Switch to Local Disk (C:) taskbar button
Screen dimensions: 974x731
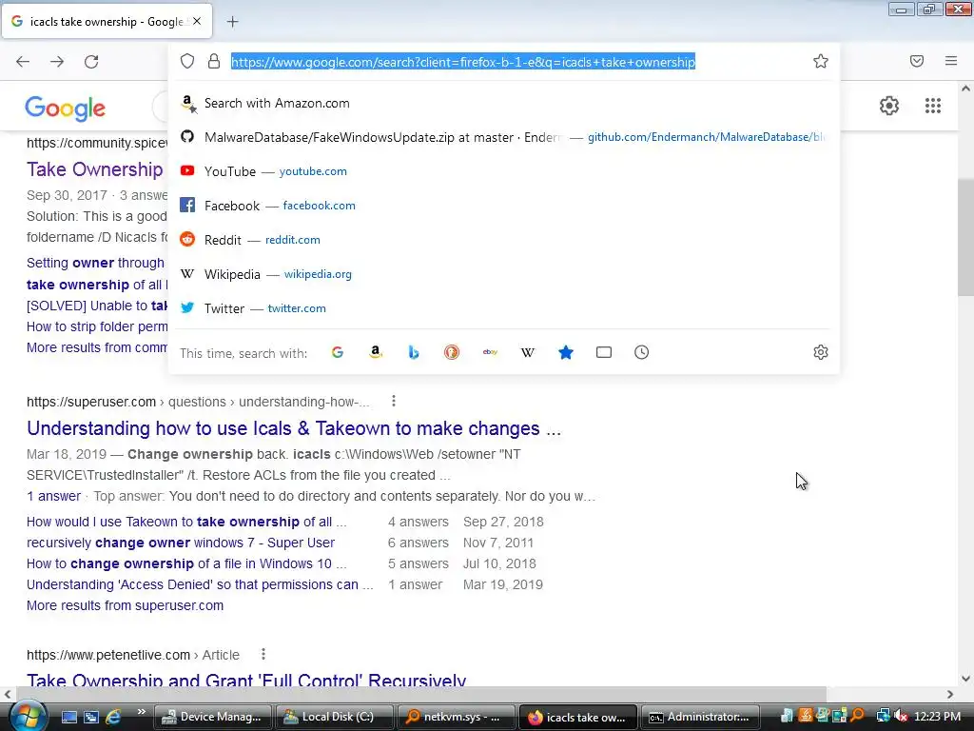coord(334,717)
